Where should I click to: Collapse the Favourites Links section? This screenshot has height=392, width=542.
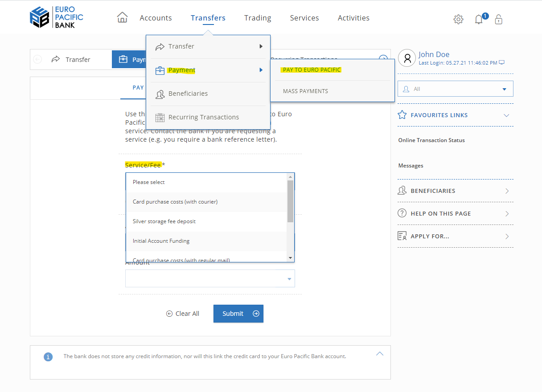click(x=506, y=115)
